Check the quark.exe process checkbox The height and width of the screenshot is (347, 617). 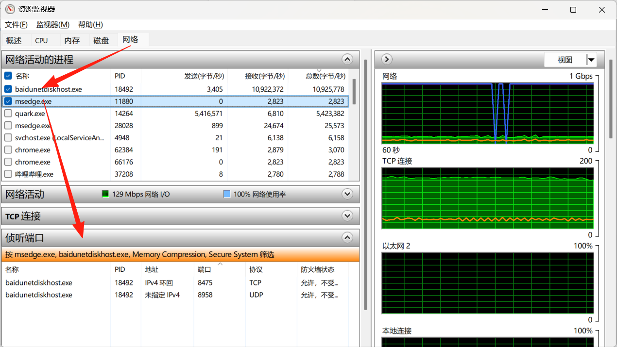pyautogui.click(x=8, y=114)
